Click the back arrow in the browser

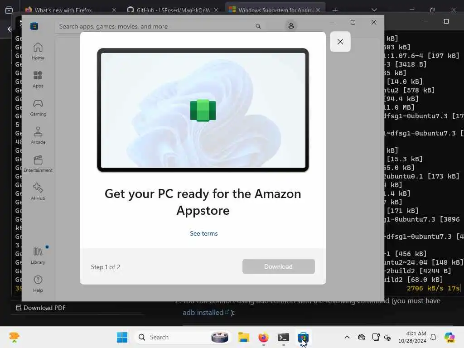click(10, 29)
